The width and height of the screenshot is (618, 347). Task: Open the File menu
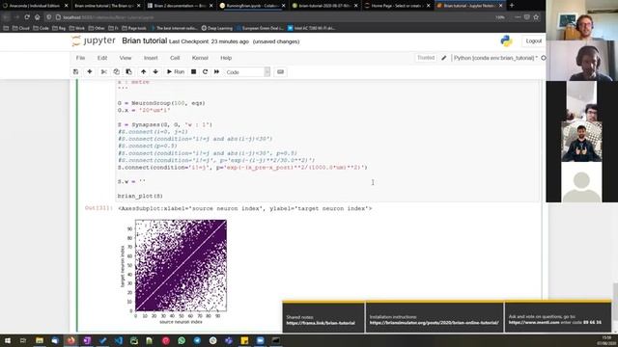[x=80, y=58]
